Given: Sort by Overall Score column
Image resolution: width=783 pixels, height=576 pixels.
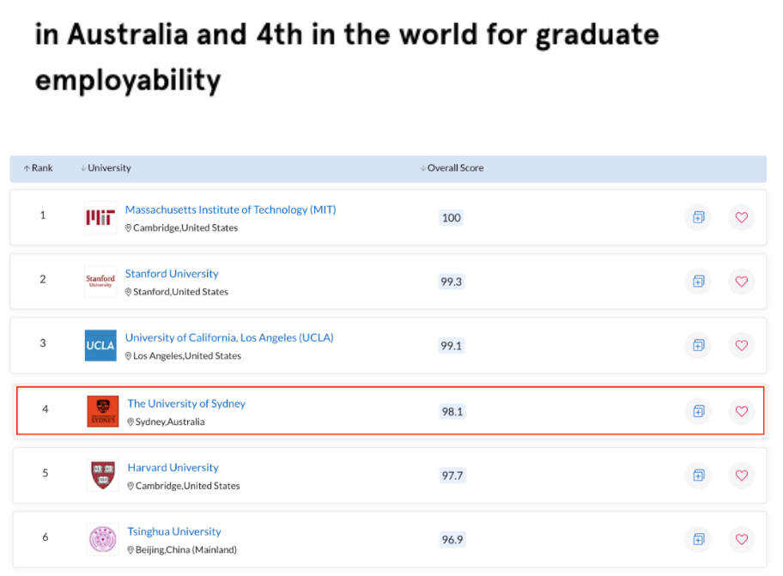Looking at the screenshot, I should tap(452, 168).
